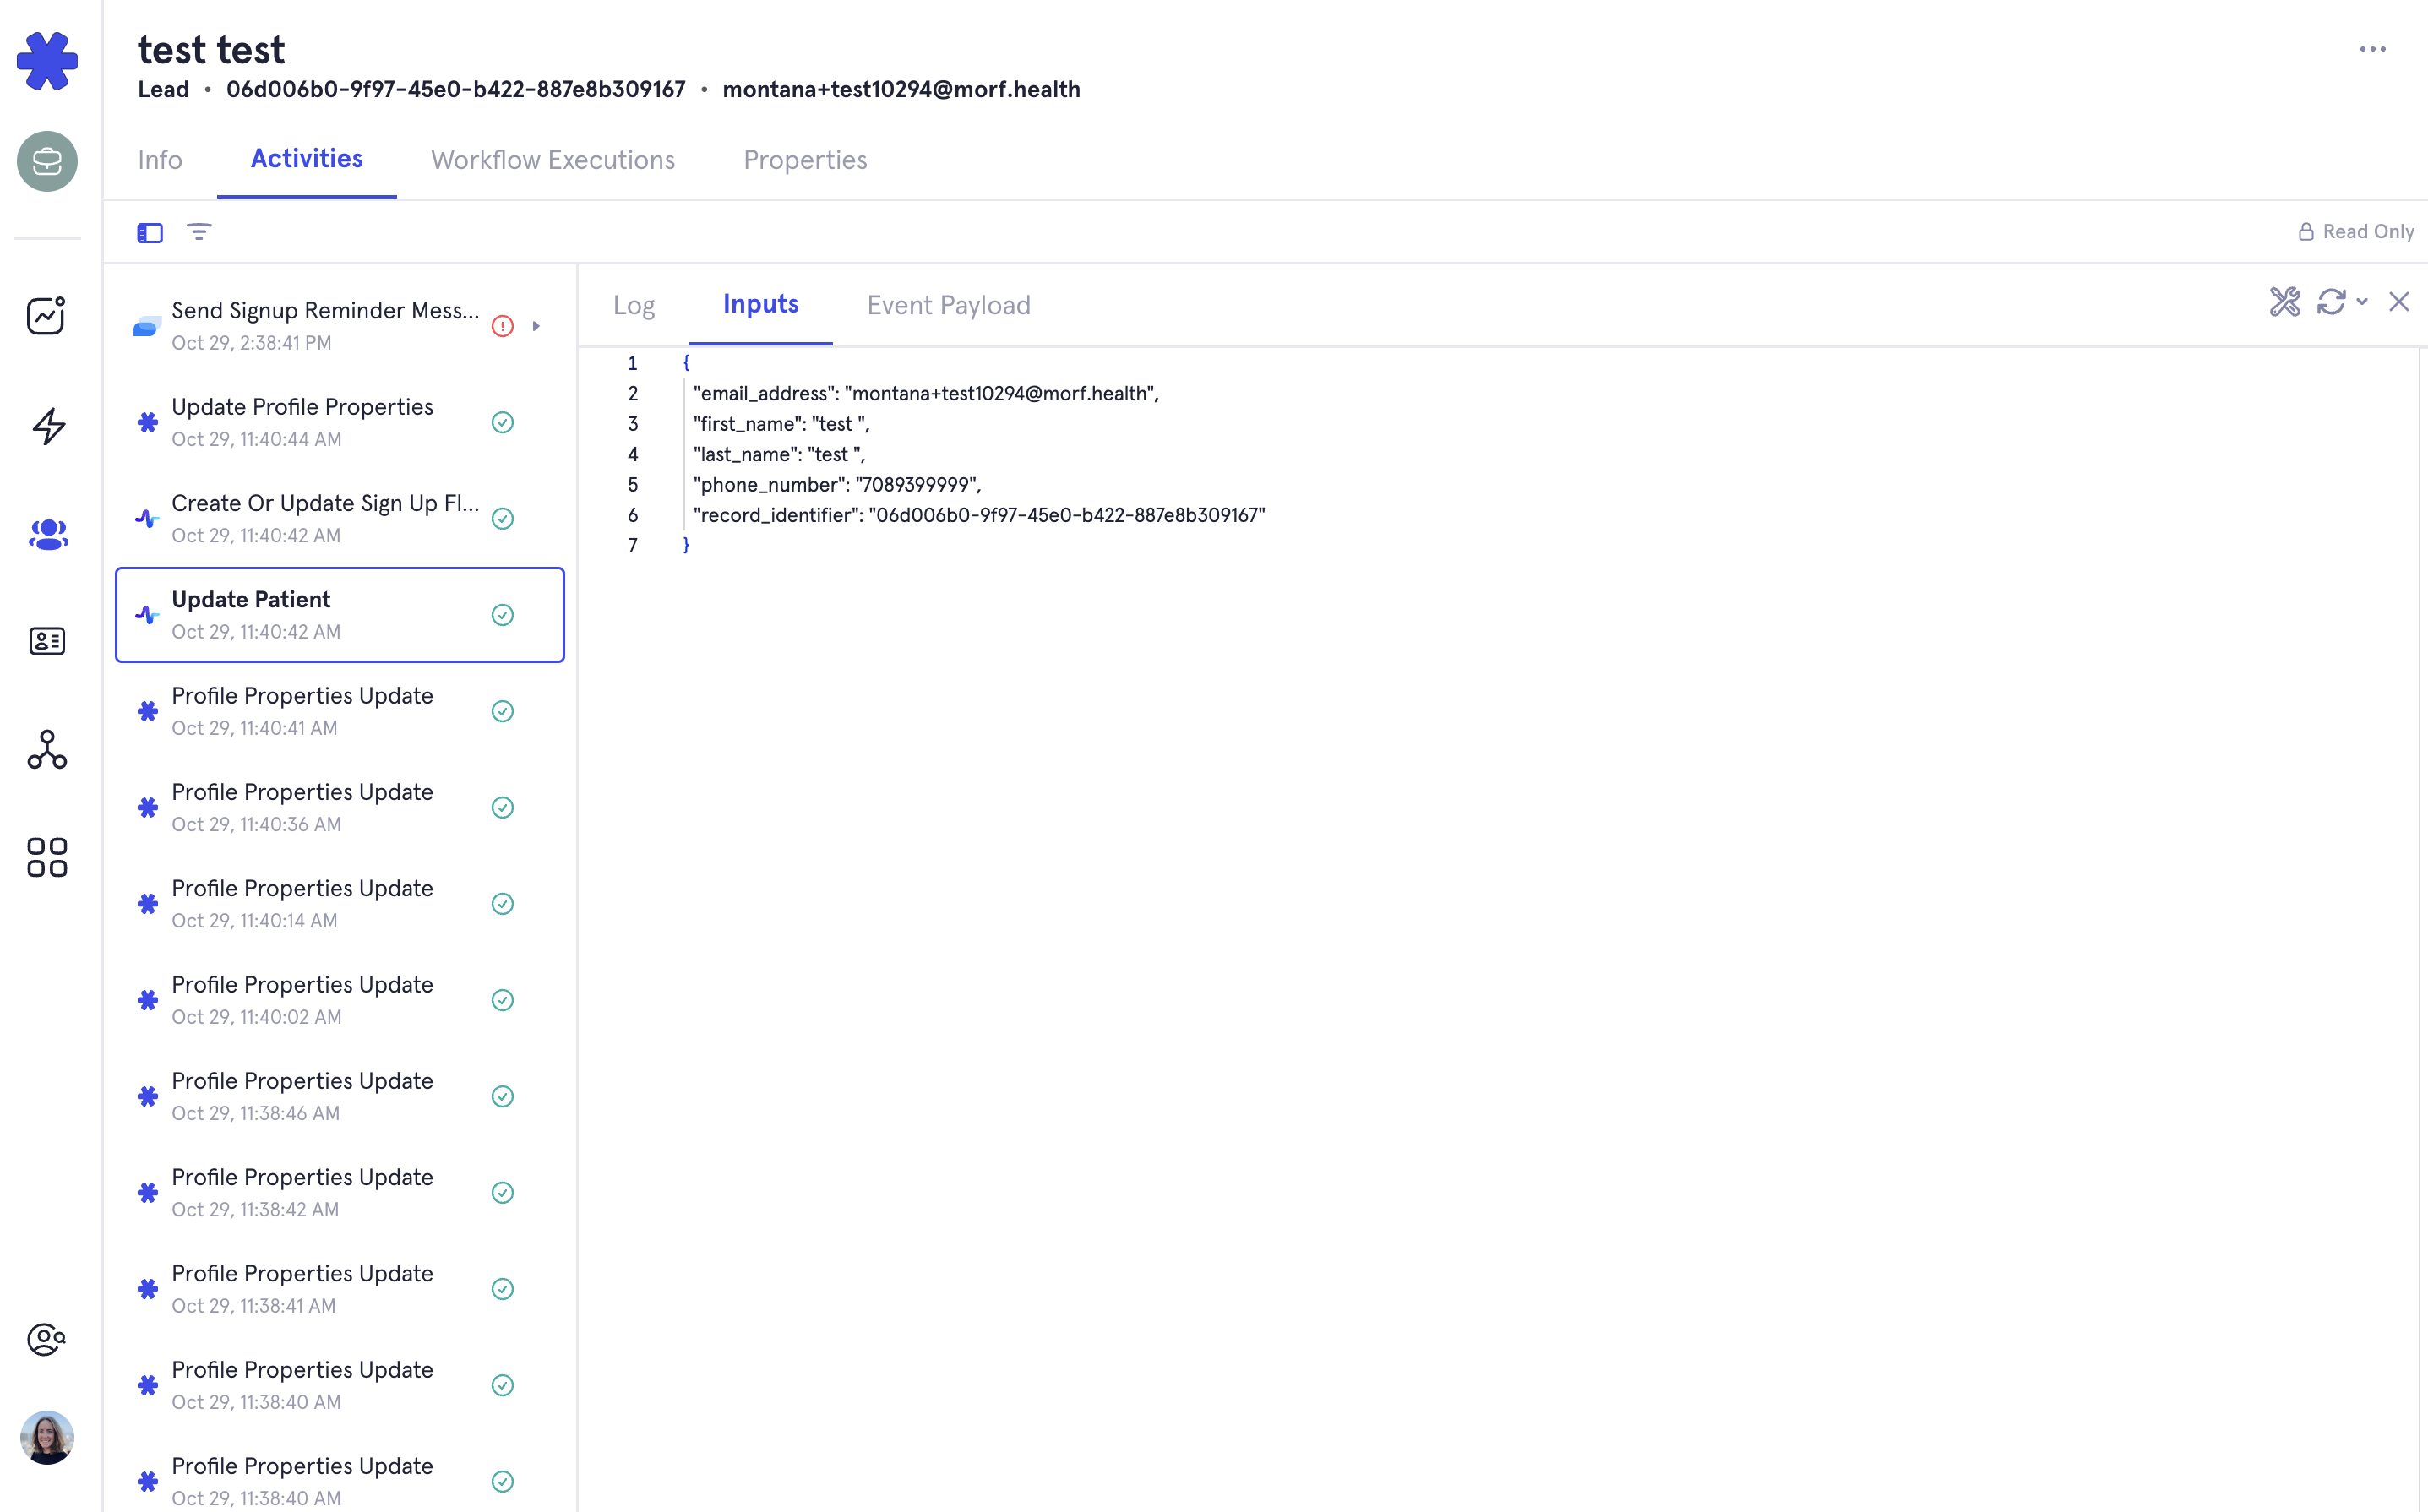Toggle the side panel layout icon
Viewport: 2428px width, 1512px height.
pyautogui.click(x=150, y=233)
